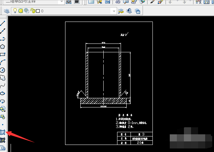Click the Hatch tool indicated by arrow
The image size is (214, 152).
point(2,132)
